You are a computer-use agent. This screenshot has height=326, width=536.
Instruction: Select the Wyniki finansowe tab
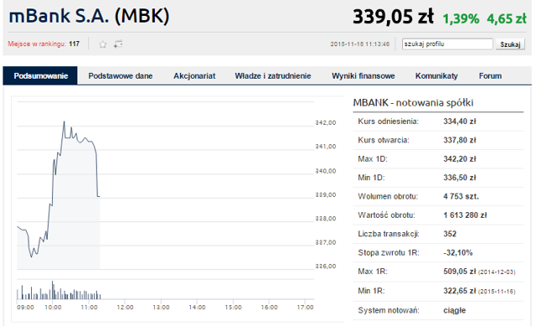point(363,76)
